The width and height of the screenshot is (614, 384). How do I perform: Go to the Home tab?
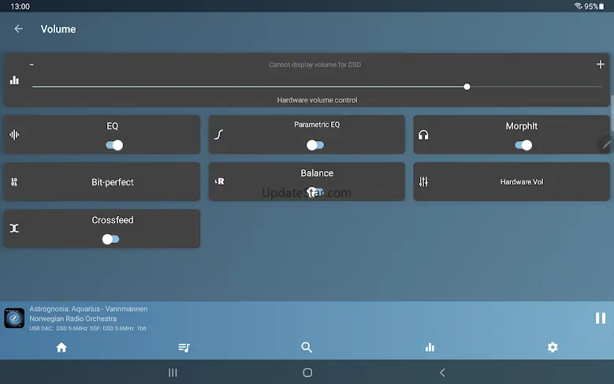pyautogui.click(x=61, y=347)
